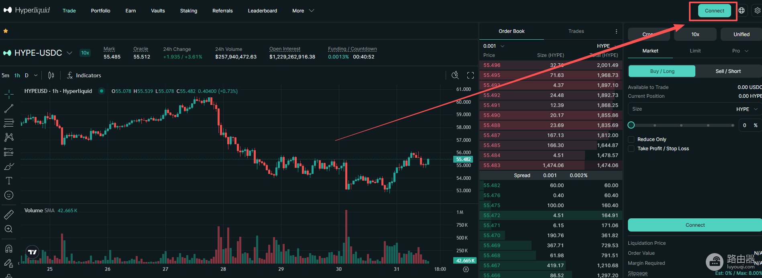Screen dimensions: 762x278
Task: Click the top-right Connect button
Action: click(x=714, y=11)
